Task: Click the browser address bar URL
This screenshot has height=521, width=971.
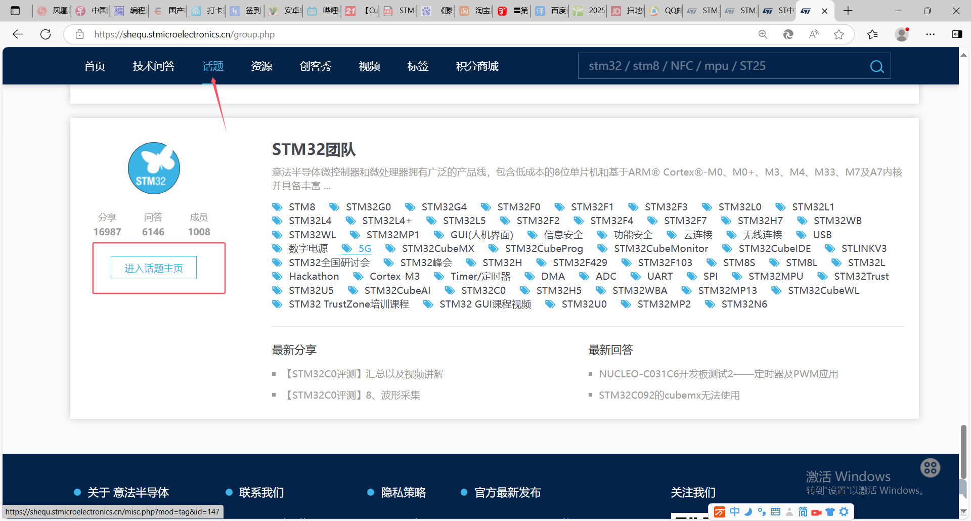Action: (x=184, y=34)
